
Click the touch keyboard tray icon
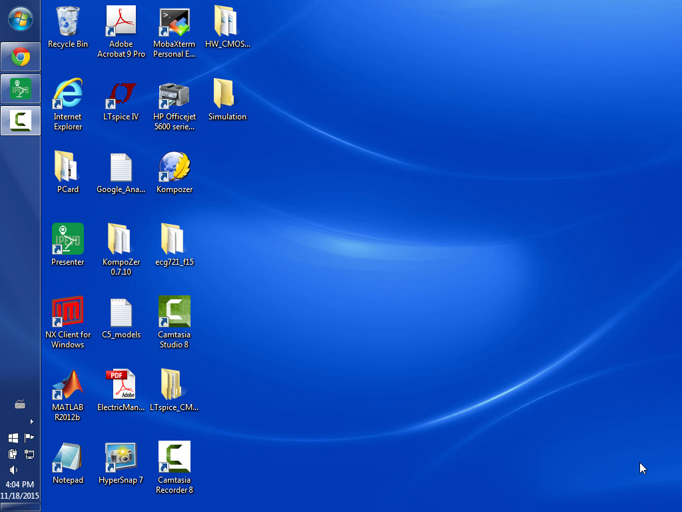pyautogui.click(x=20, y=405)
